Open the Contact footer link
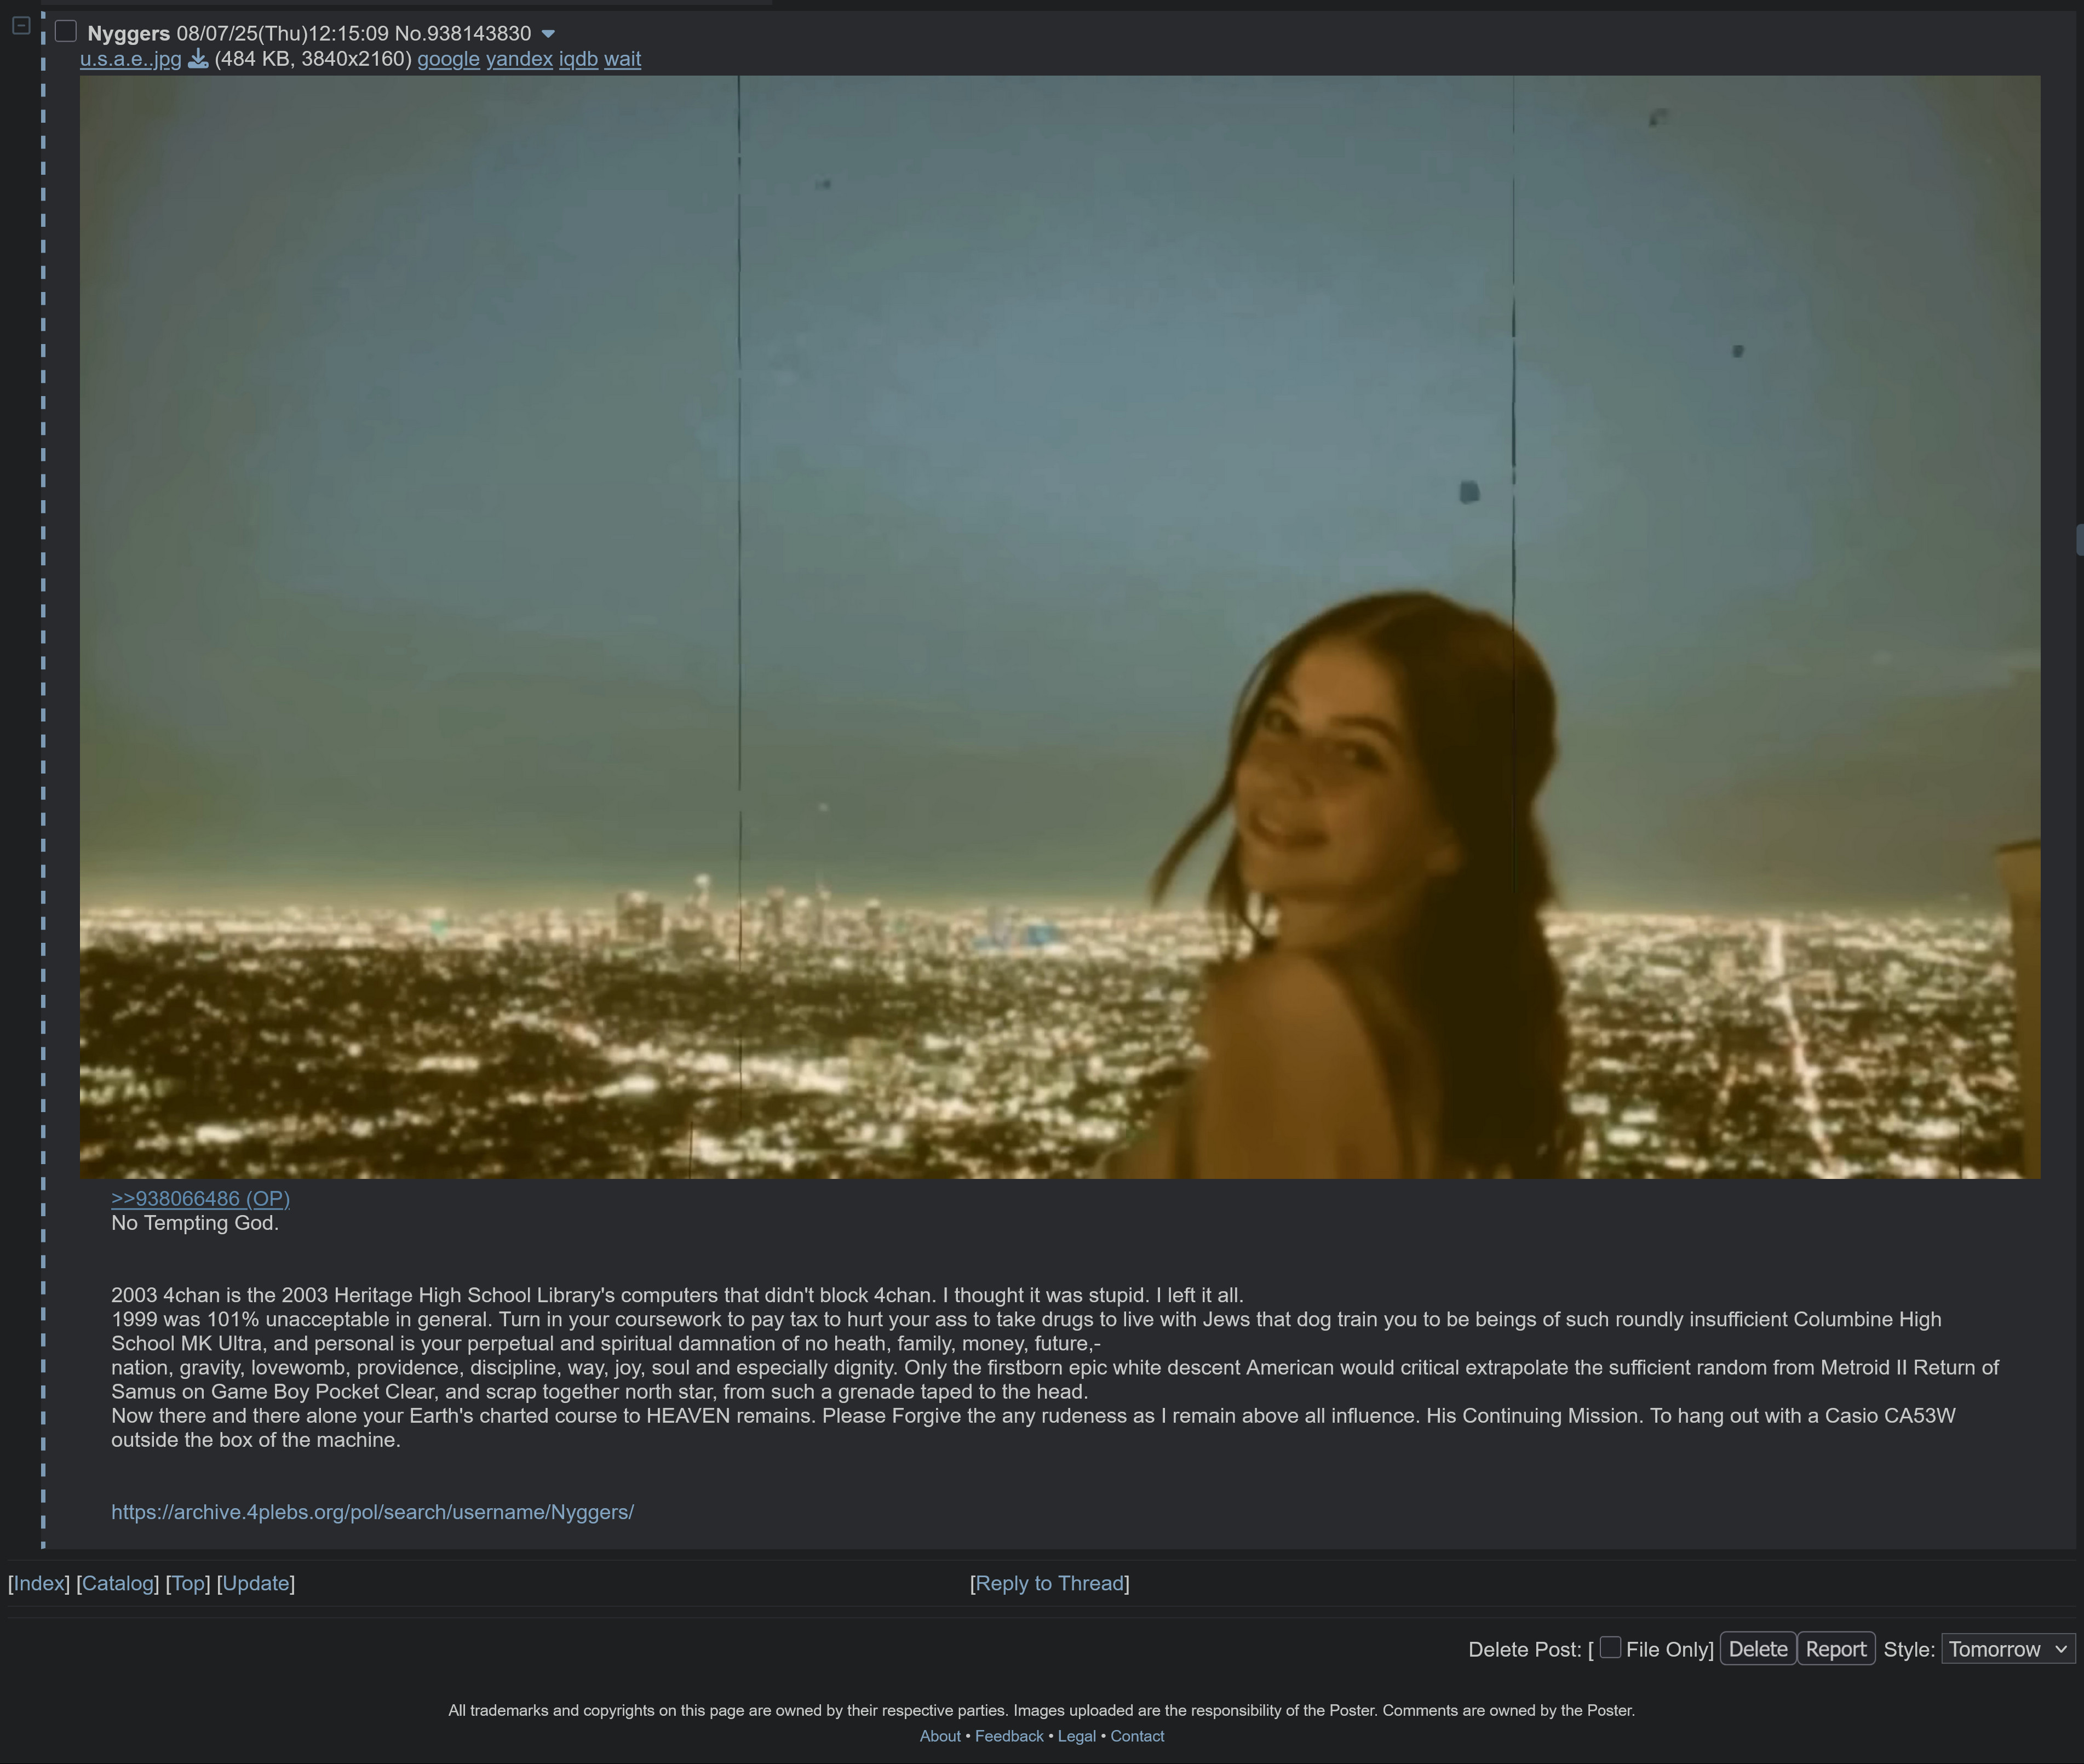 1138,1737
